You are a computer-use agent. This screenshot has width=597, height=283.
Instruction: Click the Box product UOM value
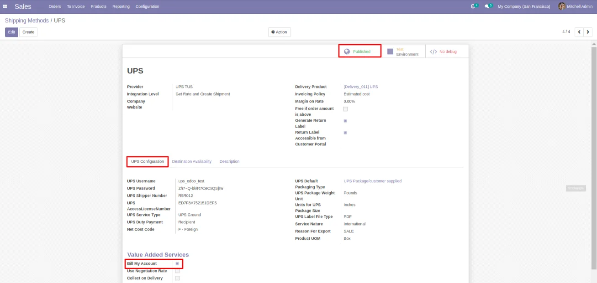click(x=347, y=238)
